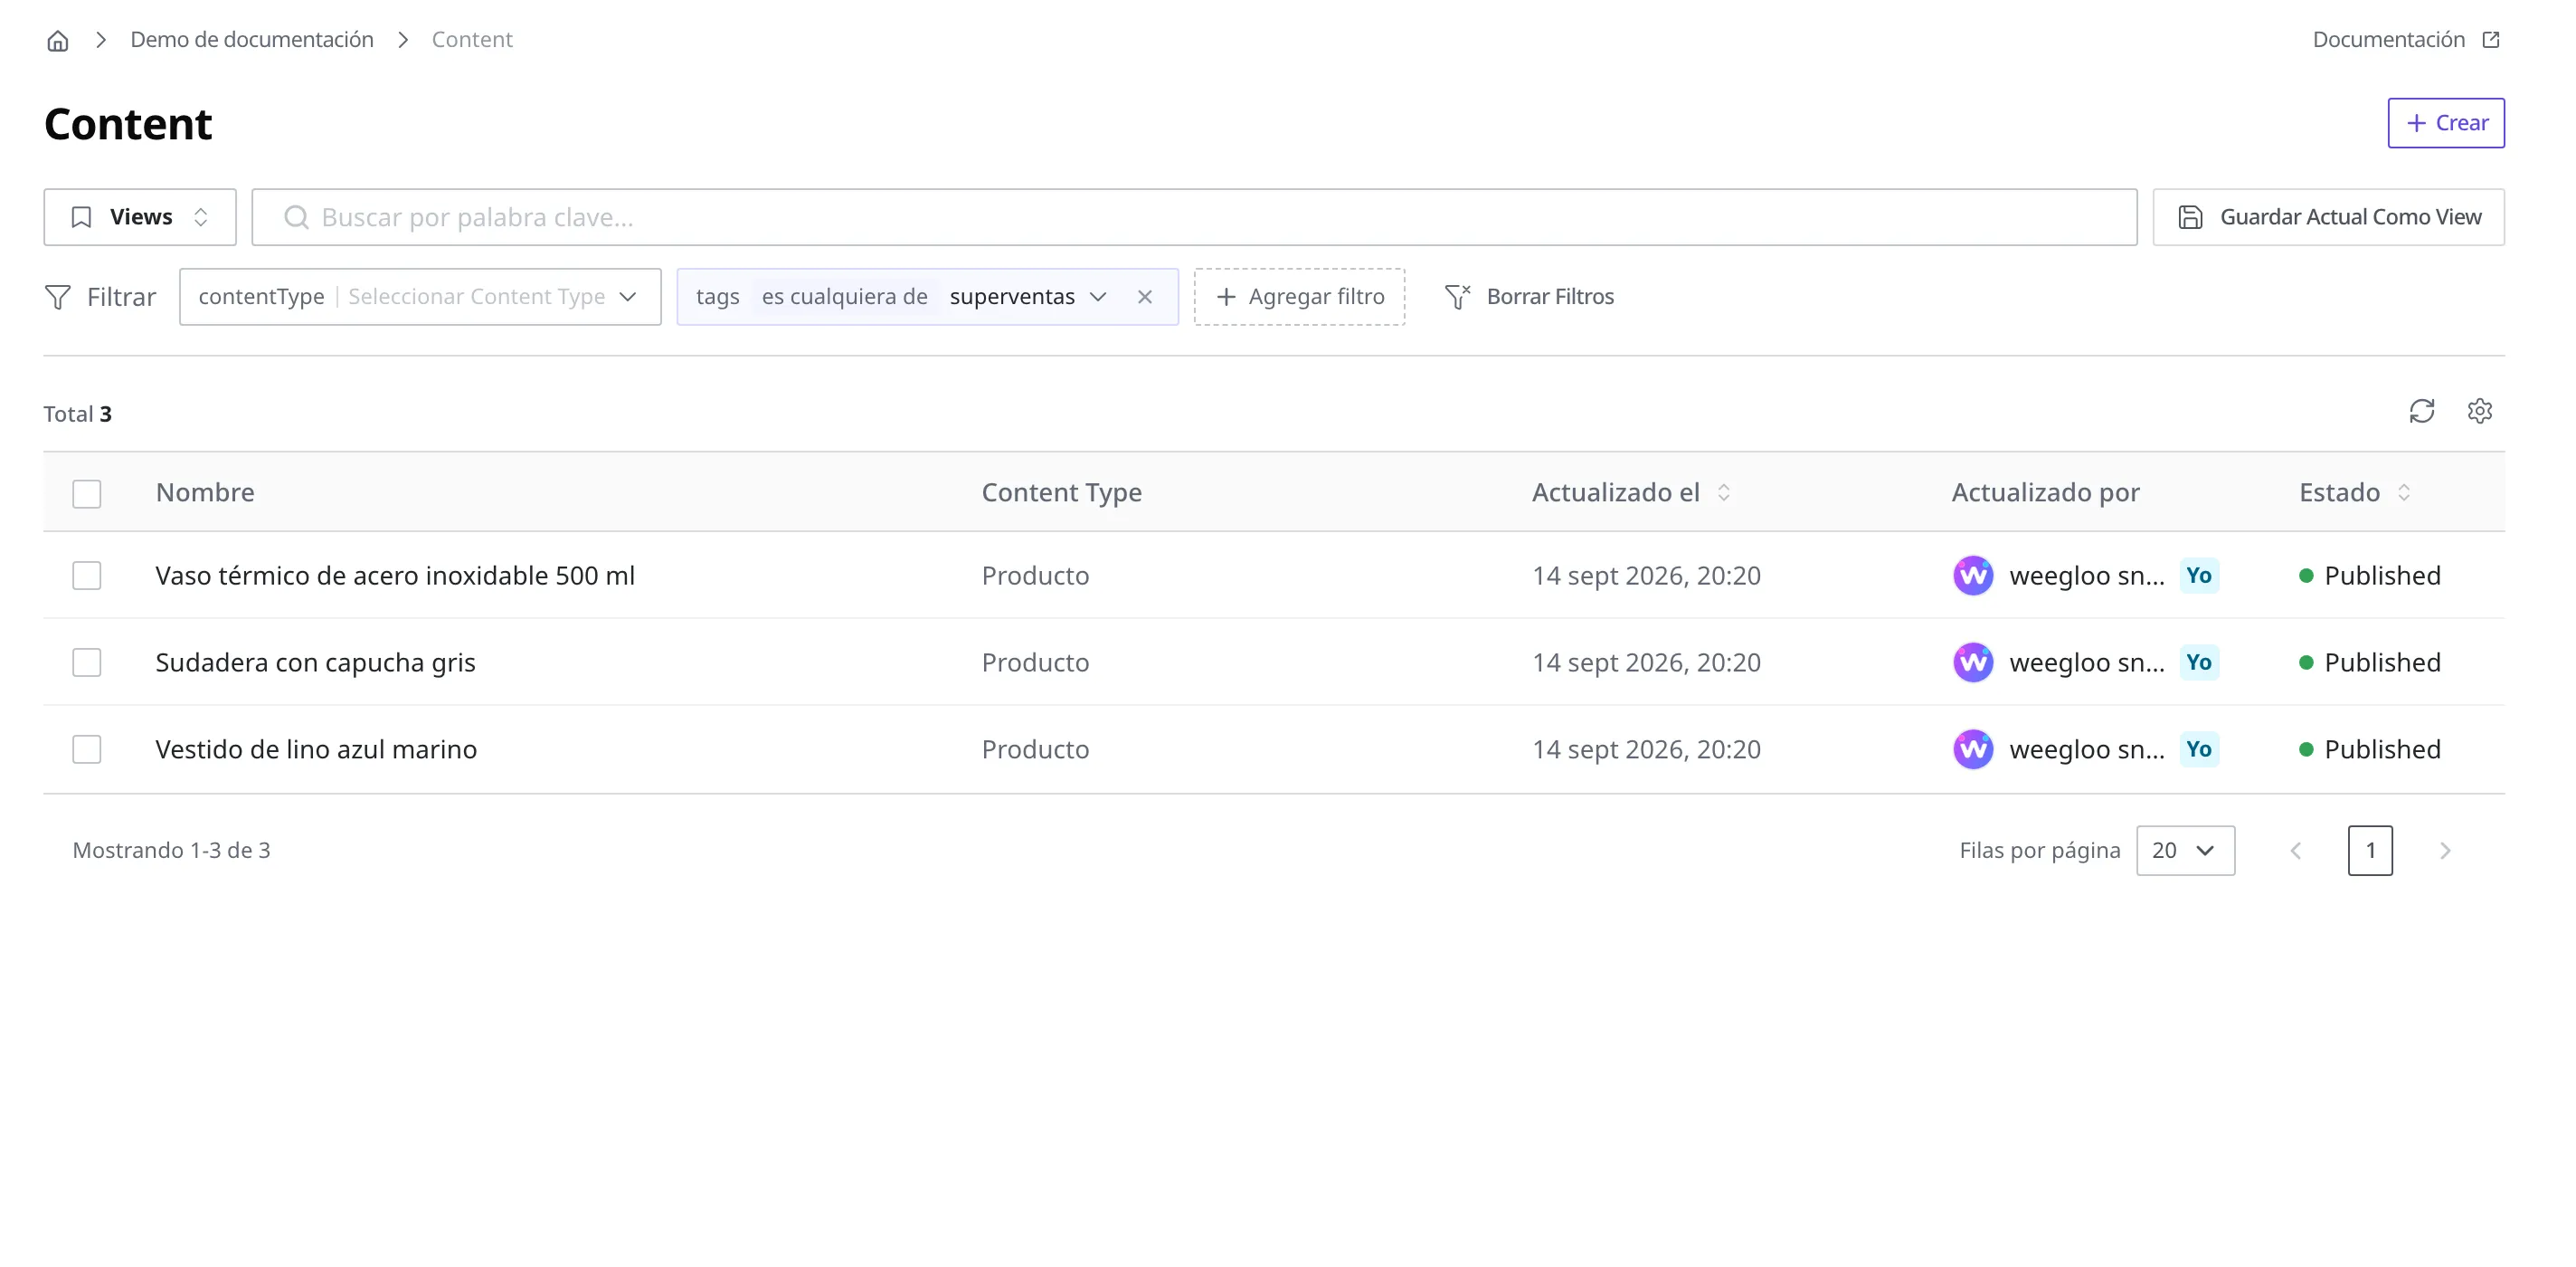Screen dimensions: 2576x1267
Task: Click the Actualizado por column header
Action: 2045,492
